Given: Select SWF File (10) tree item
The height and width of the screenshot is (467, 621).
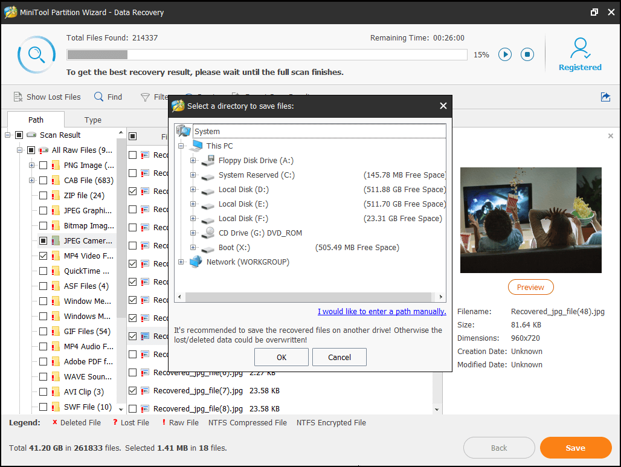Looking at the screenshot, I should click(88, 407).
